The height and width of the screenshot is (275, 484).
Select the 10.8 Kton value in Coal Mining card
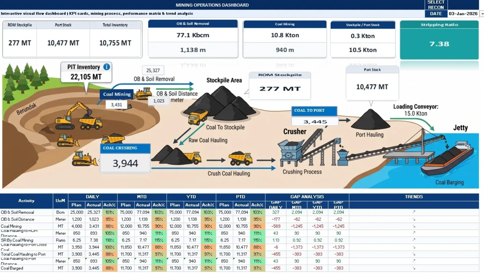coord(285,35)
